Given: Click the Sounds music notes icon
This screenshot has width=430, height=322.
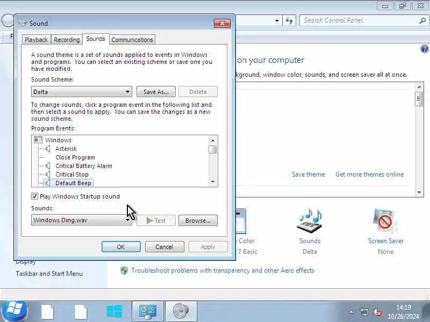Looking at the screenshot, I should [x=310, y=221].
